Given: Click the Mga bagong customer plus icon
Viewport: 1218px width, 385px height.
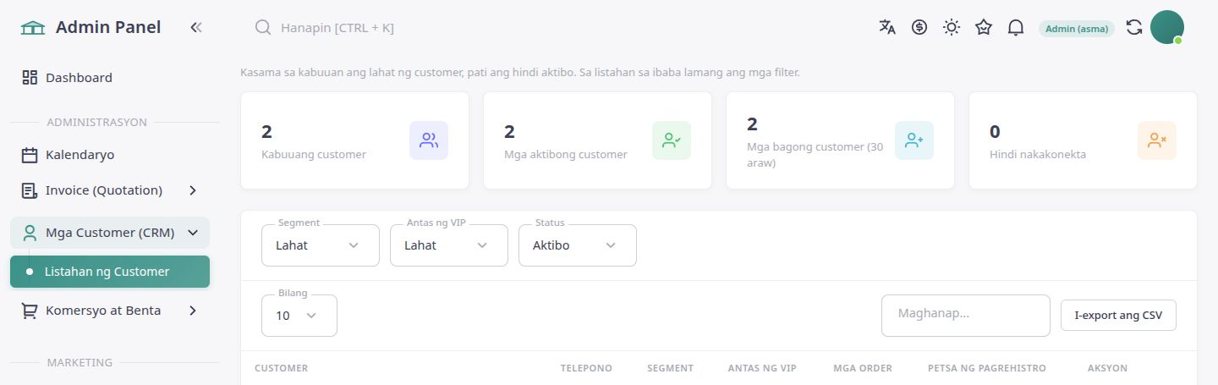Looking at the screenshot, I should [x=914, y=140].
